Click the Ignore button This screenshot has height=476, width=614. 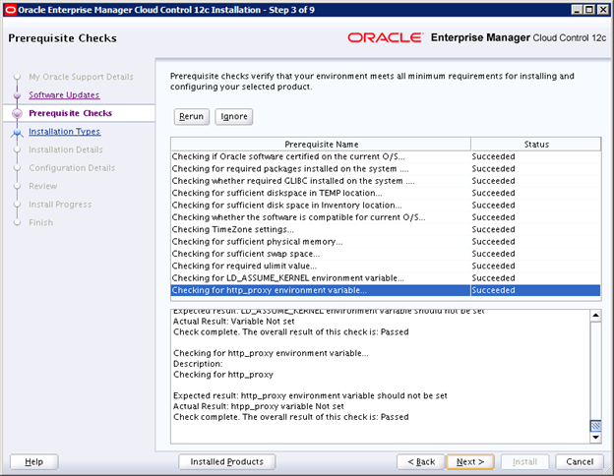point(234,117)
